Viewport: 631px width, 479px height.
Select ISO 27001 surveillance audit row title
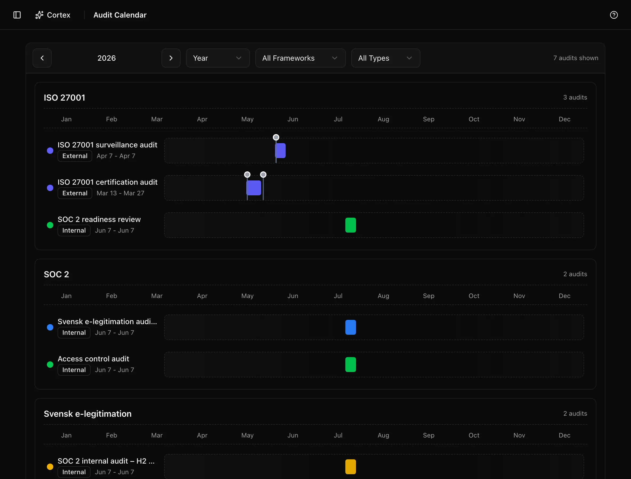click(107, 145)
